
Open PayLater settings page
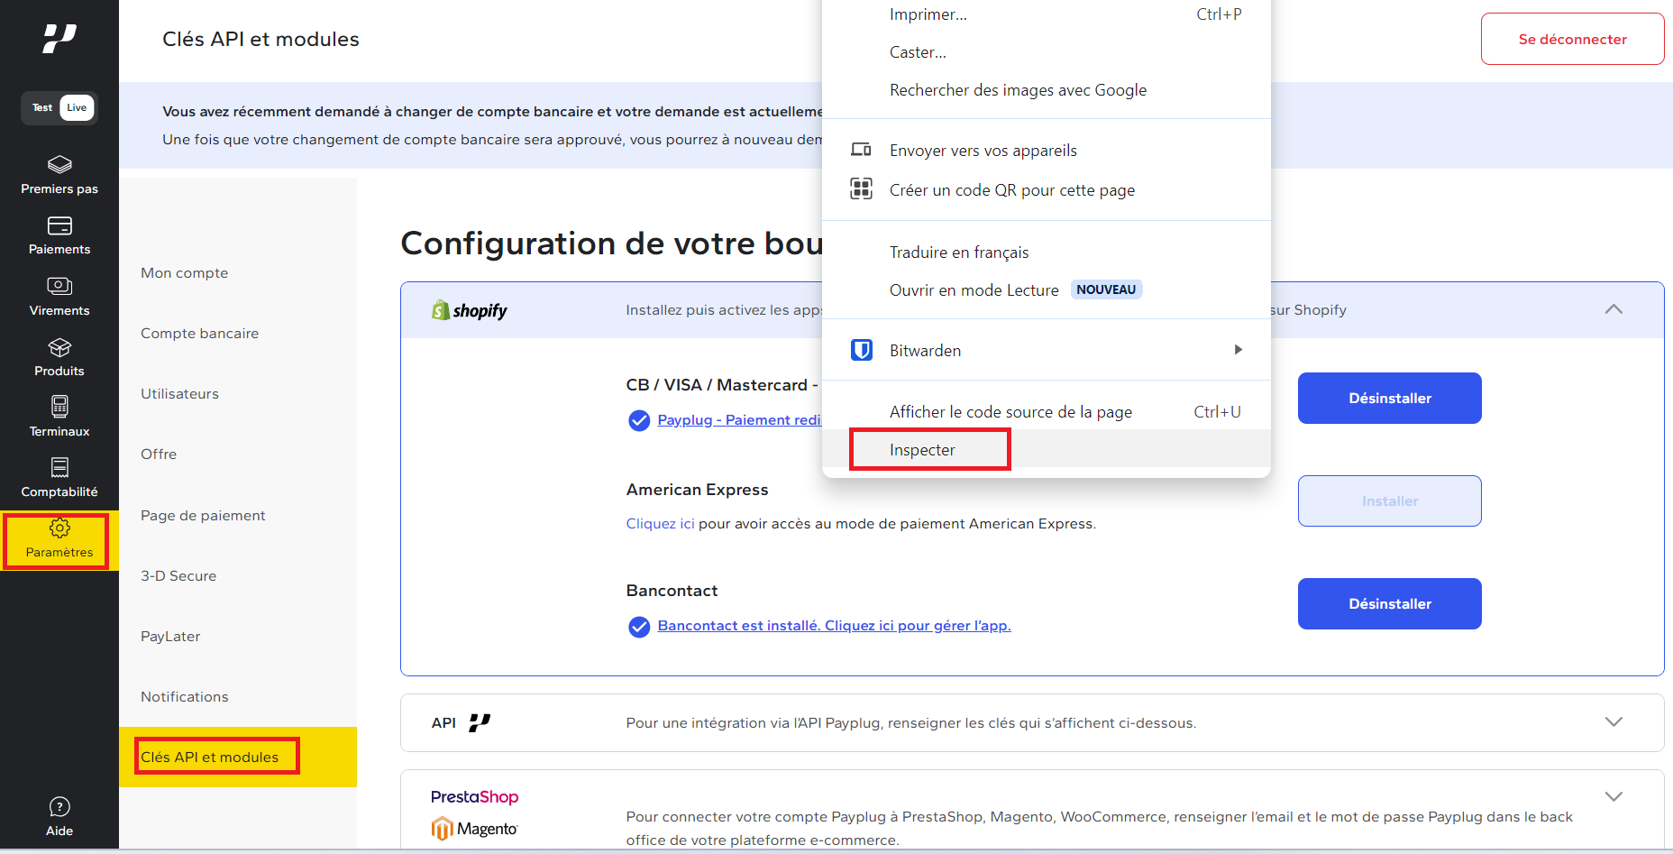[x=170, y=637]
